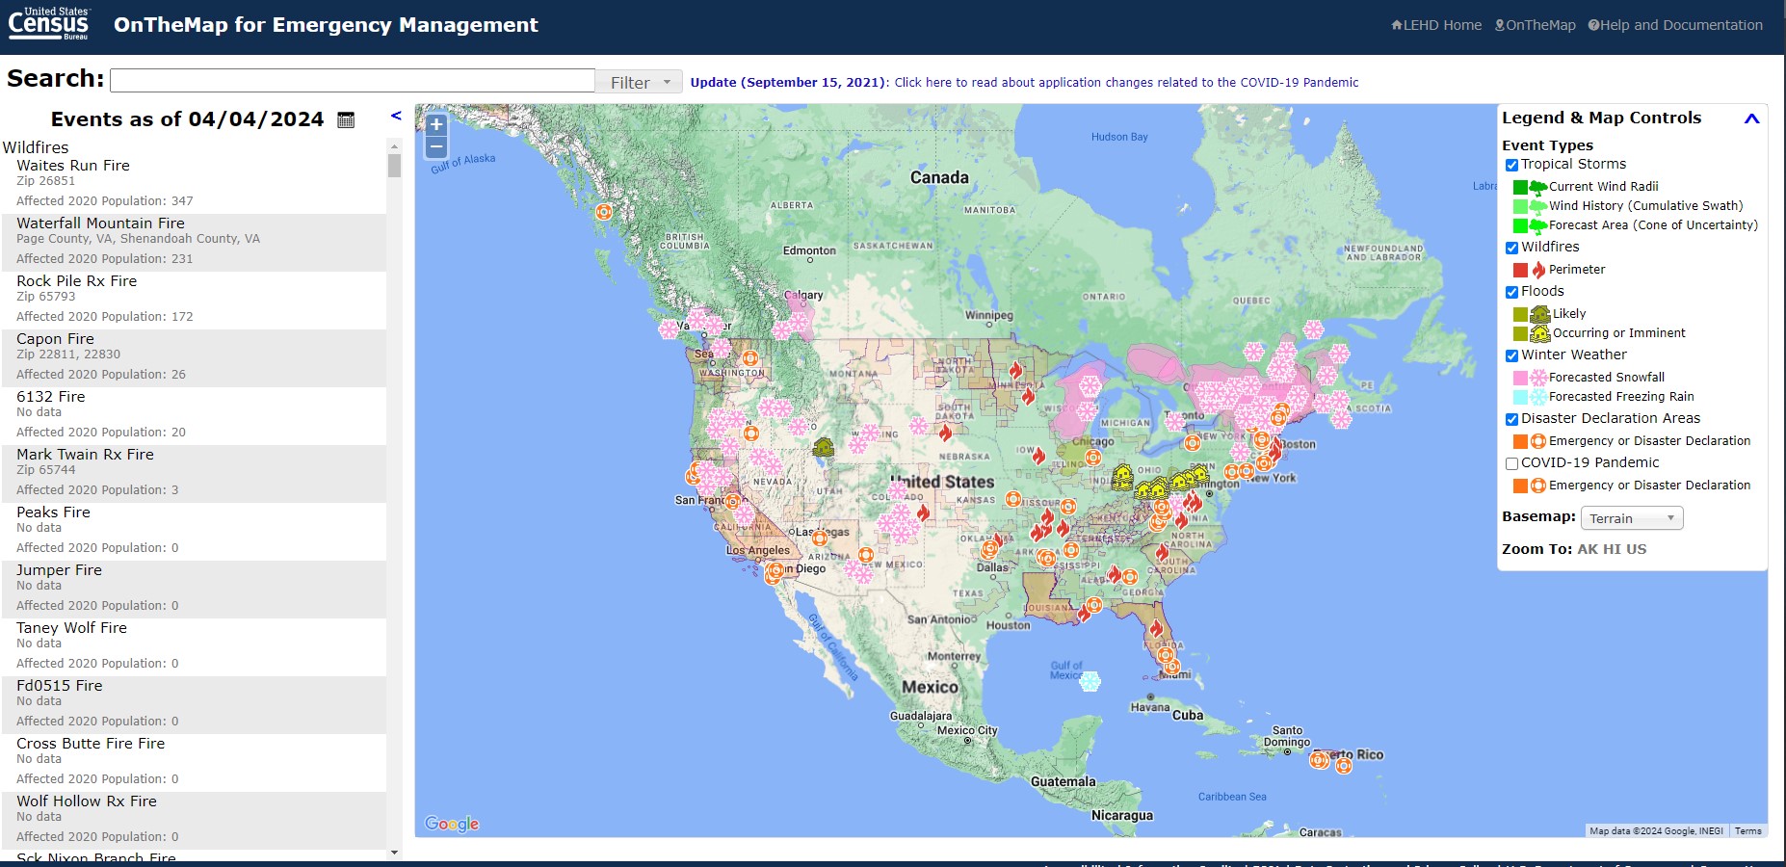The width and height of the screenshot is (1786, 867).
Task: Click the Search input field
Action: click(353, 81)
